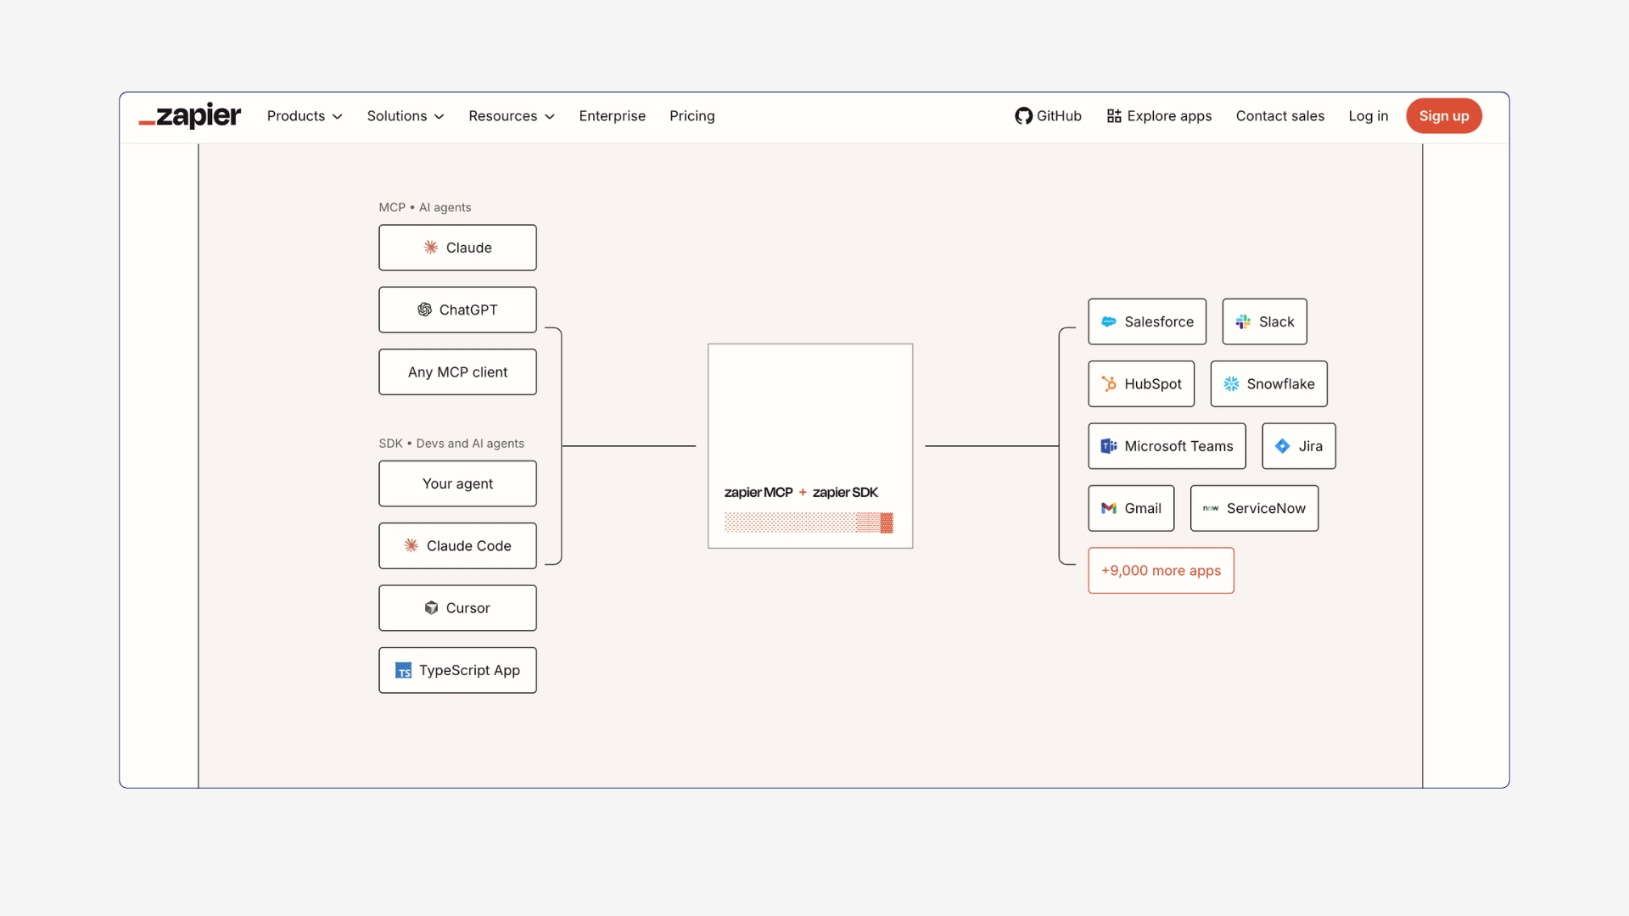Click the Claude Code starburst icon

coord(411,545)
